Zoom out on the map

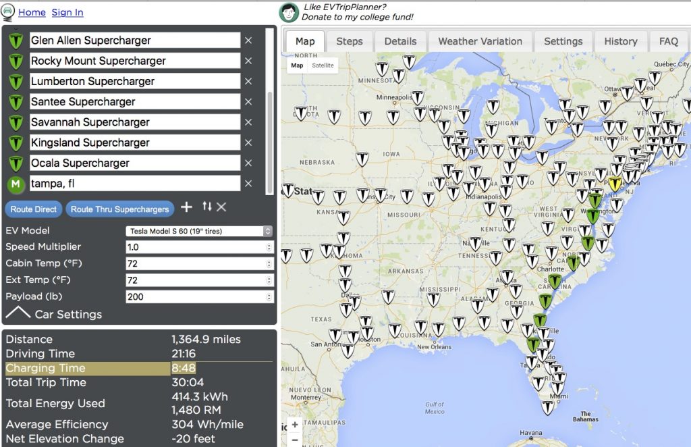295,440
